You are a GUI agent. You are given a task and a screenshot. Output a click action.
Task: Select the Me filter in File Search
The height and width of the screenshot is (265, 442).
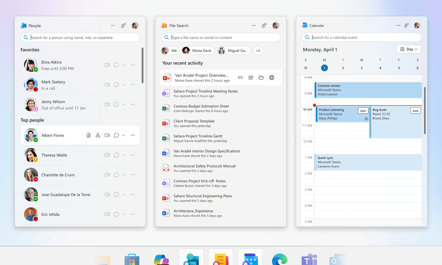[170, 50]
